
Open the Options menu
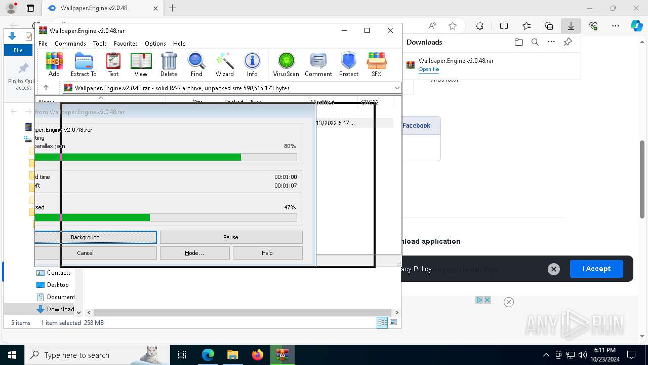(x=155, y=44)
